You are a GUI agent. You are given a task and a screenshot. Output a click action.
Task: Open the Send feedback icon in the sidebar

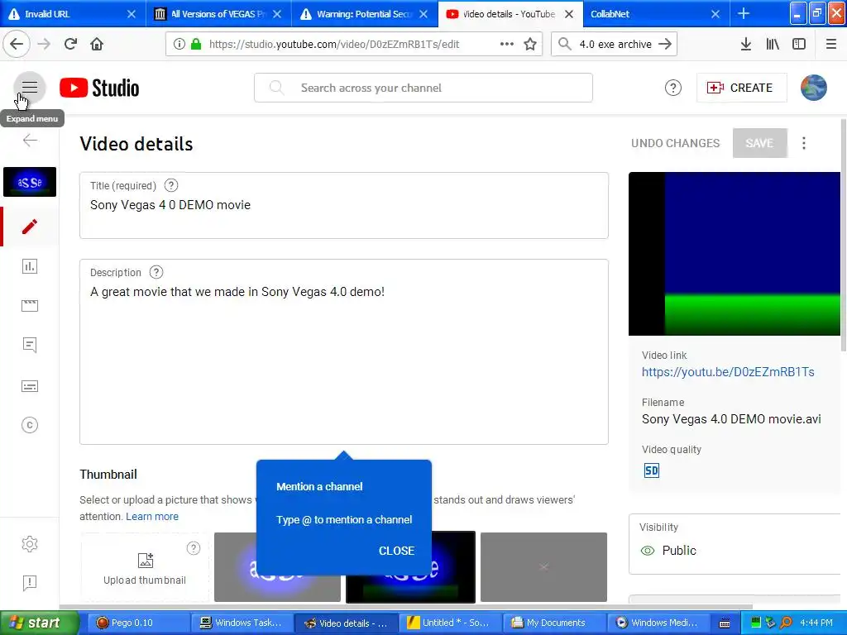(30, 583)
